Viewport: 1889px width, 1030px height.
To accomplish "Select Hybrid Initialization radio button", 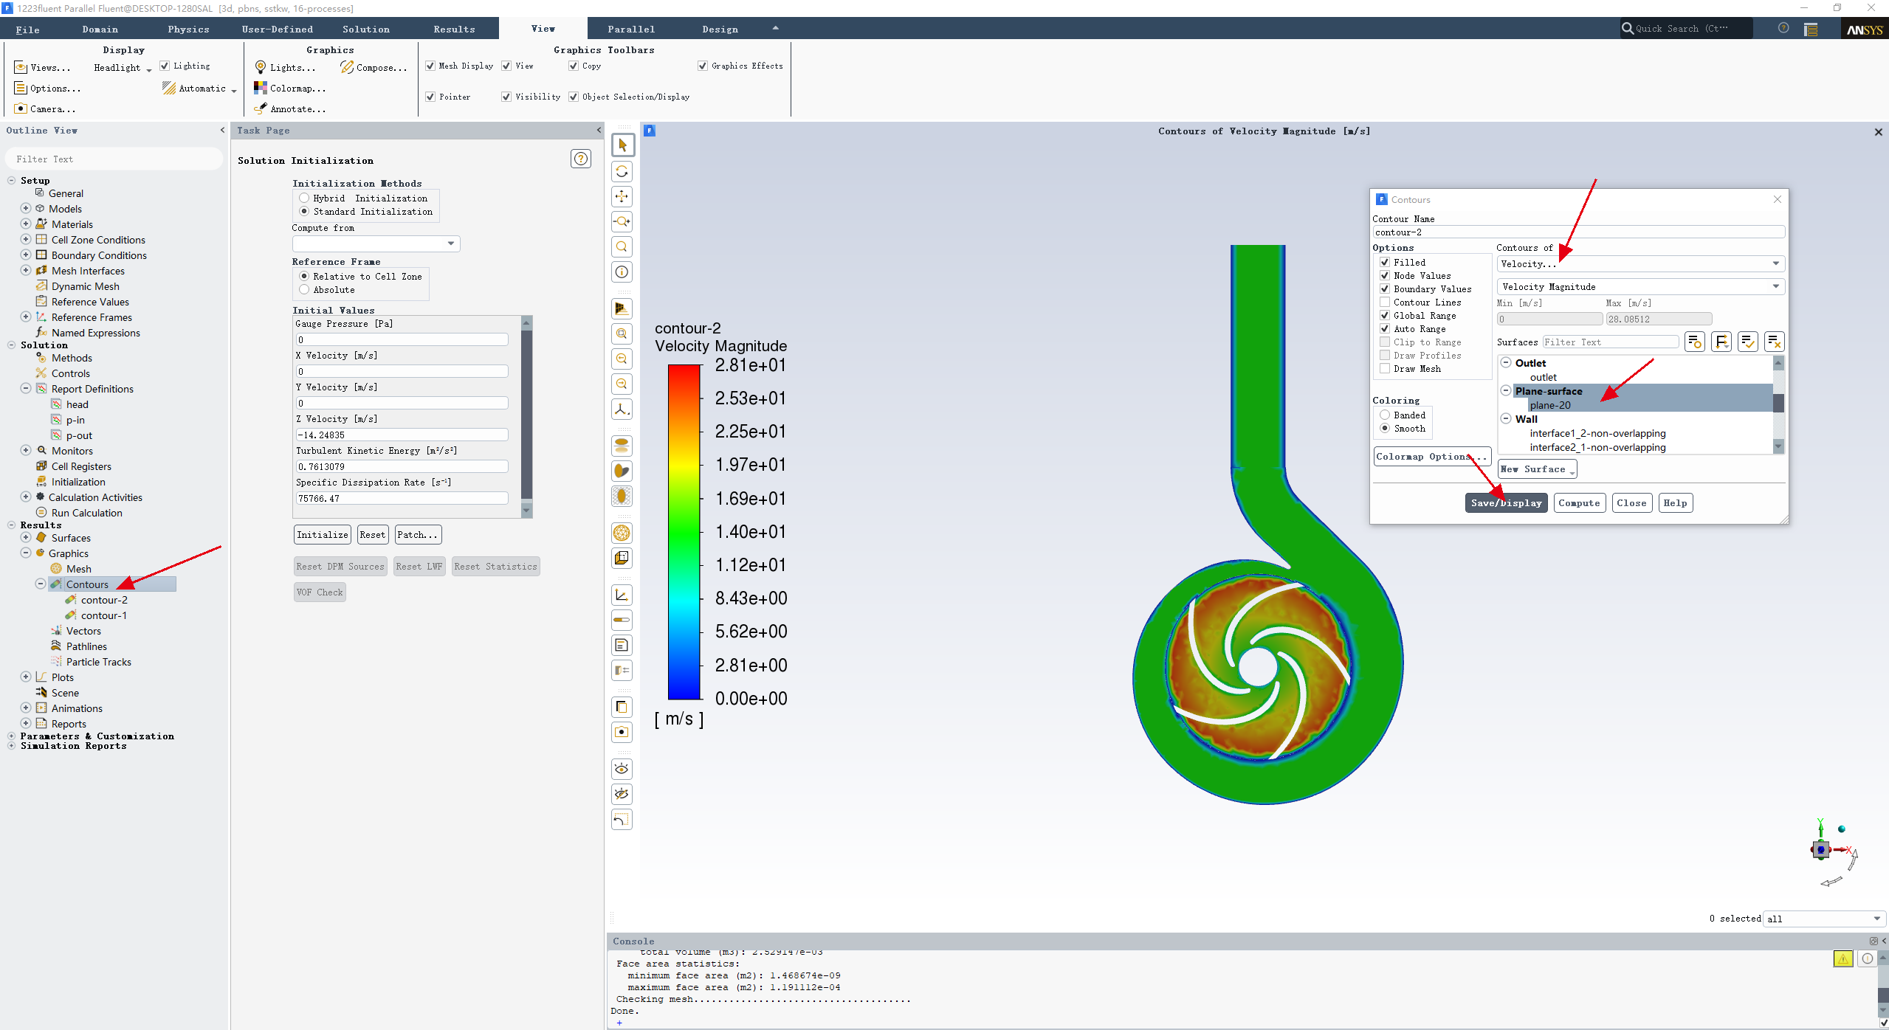I will 304,198.
